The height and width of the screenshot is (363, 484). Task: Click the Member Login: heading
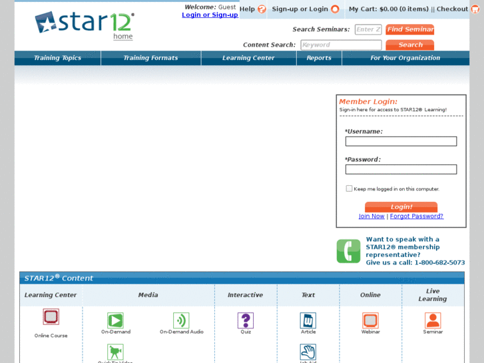[x=368, y=102]
